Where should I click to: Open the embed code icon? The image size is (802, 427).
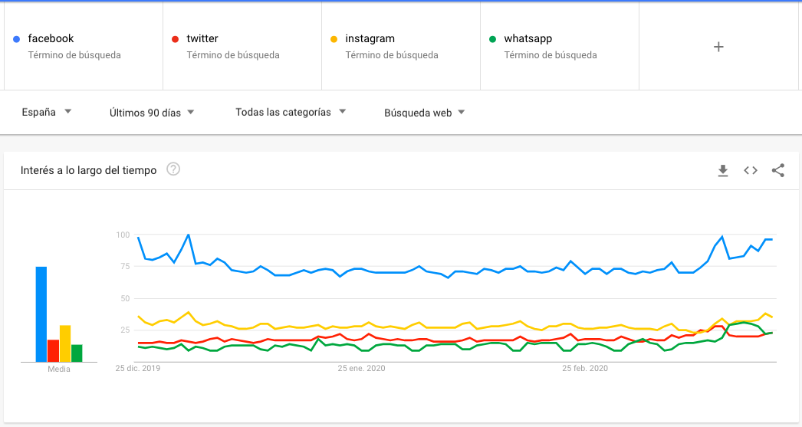click(x=751, y=170)
